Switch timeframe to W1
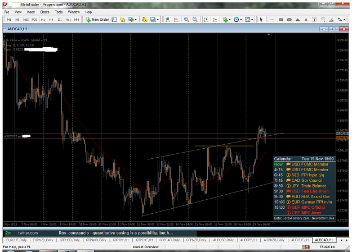The height and width of the screenshot is (252, 352). click(x=68, y=20)
